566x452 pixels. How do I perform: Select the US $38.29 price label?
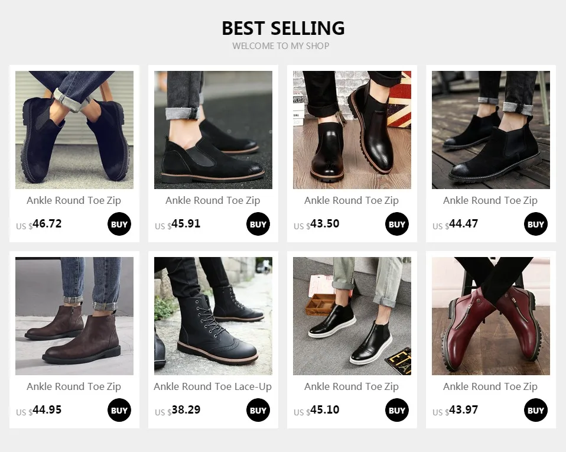pos(178,411)
